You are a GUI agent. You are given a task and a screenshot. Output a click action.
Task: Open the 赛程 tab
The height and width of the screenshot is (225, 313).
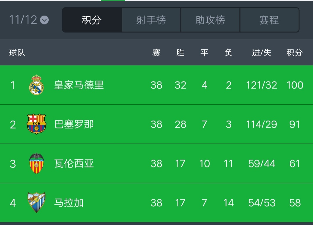[270, 20]
